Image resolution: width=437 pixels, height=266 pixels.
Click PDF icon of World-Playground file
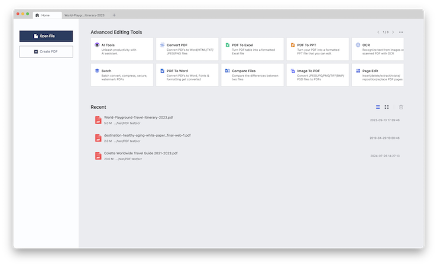98,120
